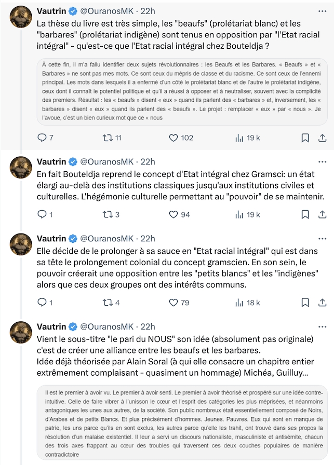The height and width of the screenshot is (465, 334).
Task: Open more options on the "pari du NOUS" tweet
Action: click(322, 326)
